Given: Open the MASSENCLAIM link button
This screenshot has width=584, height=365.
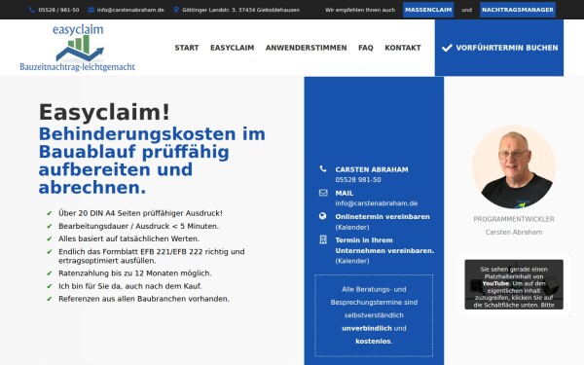Looking at the screenshot, I should (x=428, y=10).
